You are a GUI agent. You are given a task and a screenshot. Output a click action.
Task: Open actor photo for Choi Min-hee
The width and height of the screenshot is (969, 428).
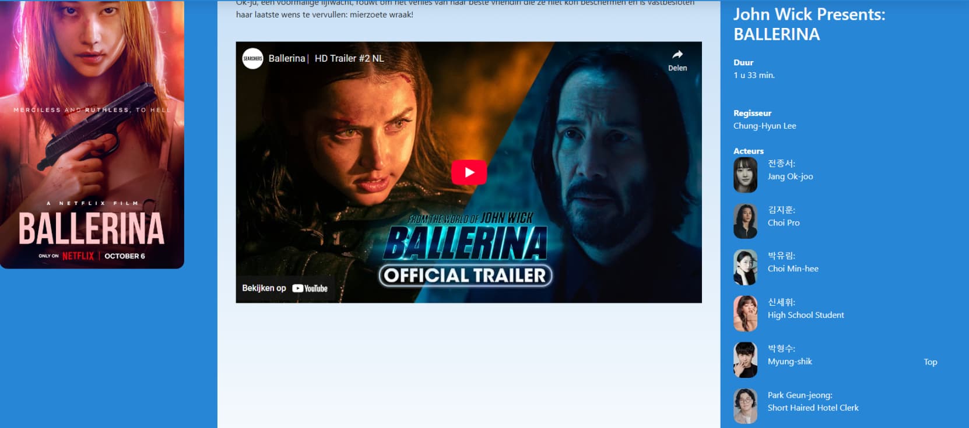pyautogui.click(x=745, y=267)
